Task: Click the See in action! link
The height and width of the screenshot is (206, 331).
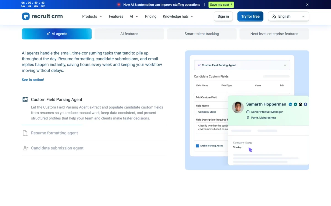Action: [x=33, y=80]
